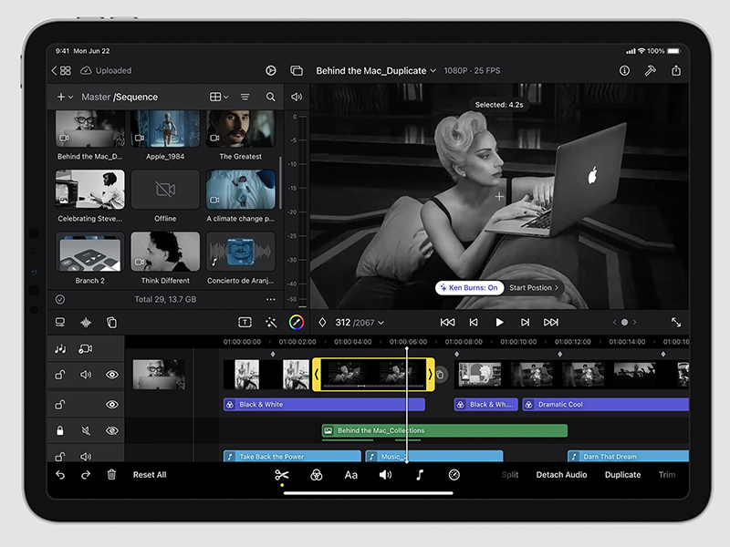Open the 312/2067 frame counter dropdown
The image size is (730, 547).
(360, 323)
